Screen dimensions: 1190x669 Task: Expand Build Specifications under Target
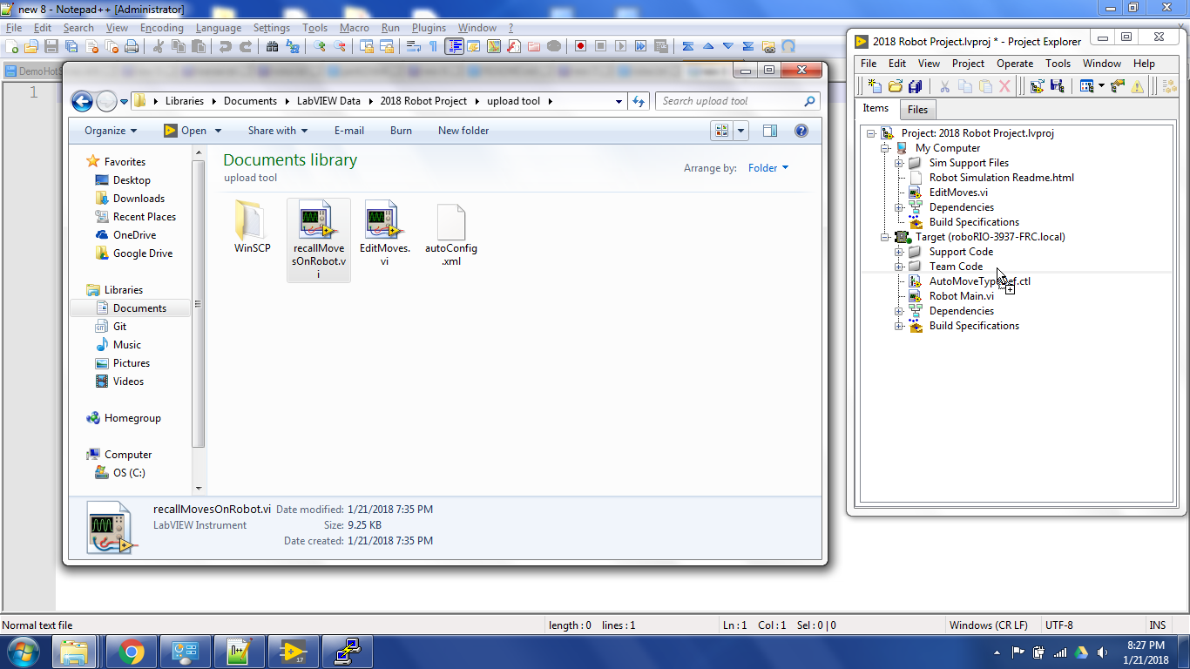(899, 326)
